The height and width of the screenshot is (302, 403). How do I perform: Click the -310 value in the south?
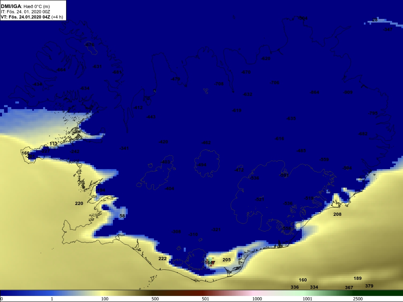point(193,234)
